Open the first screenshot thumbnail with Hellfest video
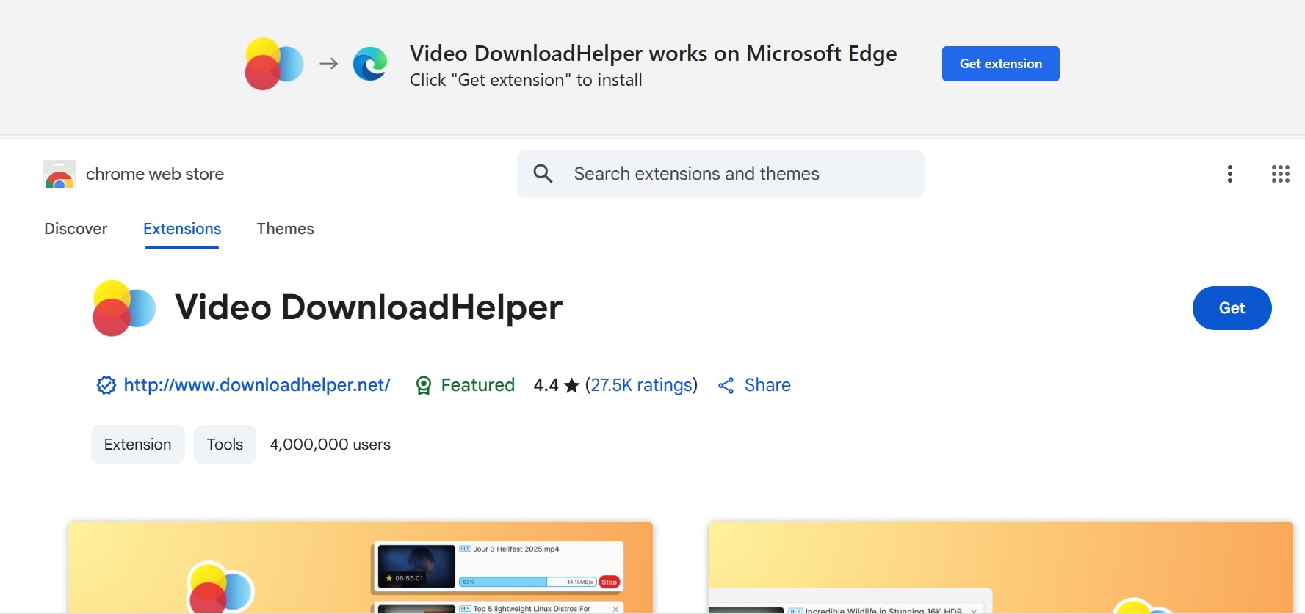 point(361,567)
